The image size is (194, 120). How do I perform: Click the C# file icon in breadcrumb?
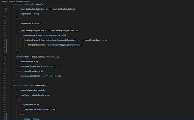click(x=17, y=1)
